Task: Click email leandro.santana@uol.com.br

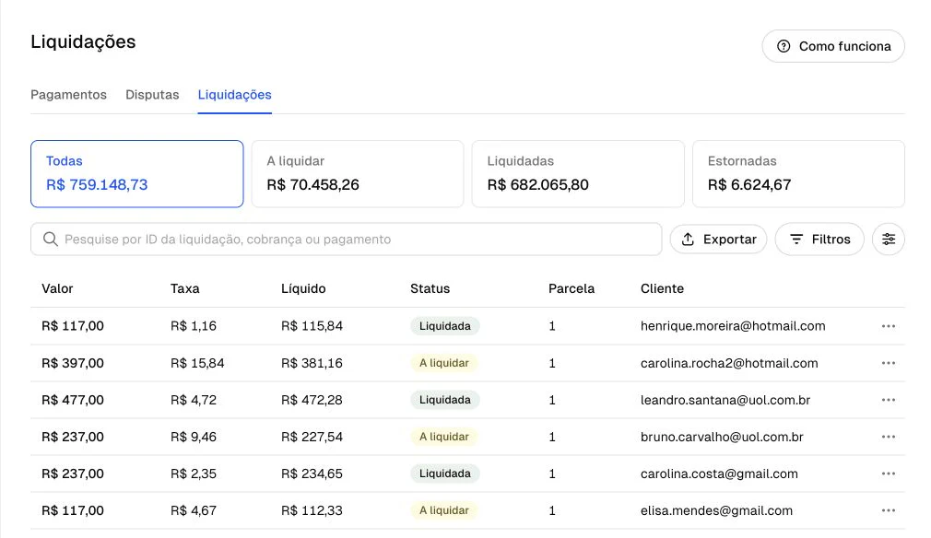Action: coord(725,400)
